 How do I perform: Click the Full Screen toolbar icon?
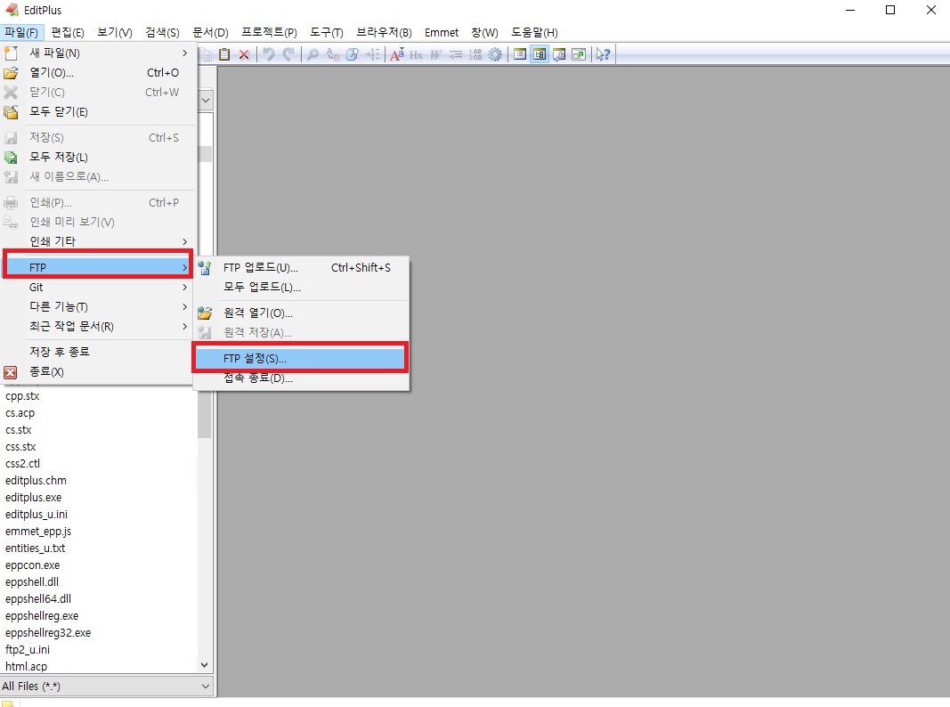pyautogui.click(x=579, y=54)
